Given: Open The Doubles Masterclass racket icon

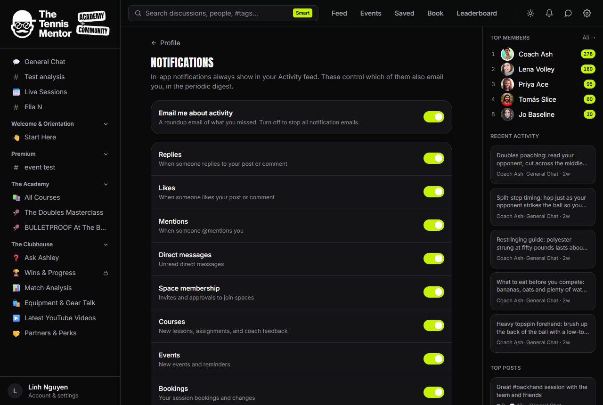Looking at the screenshot, I should click(16, 212).
